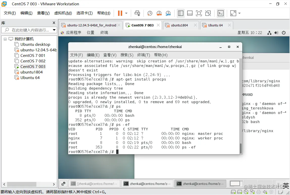Switch to the first [zhenkai@centos:/home/… taskbar window
This screenshot has width=290, height=195.
pos(94,184)
